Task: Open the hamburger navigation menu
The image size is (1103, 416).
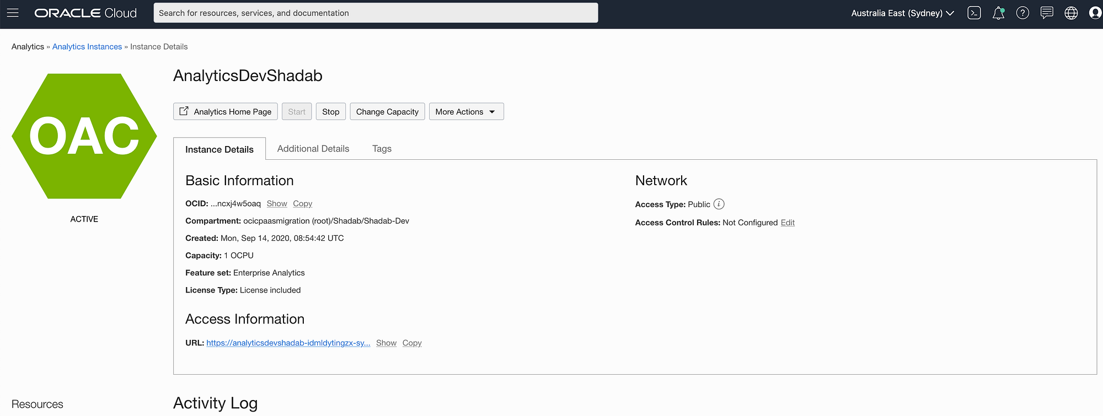Action: 13,13
